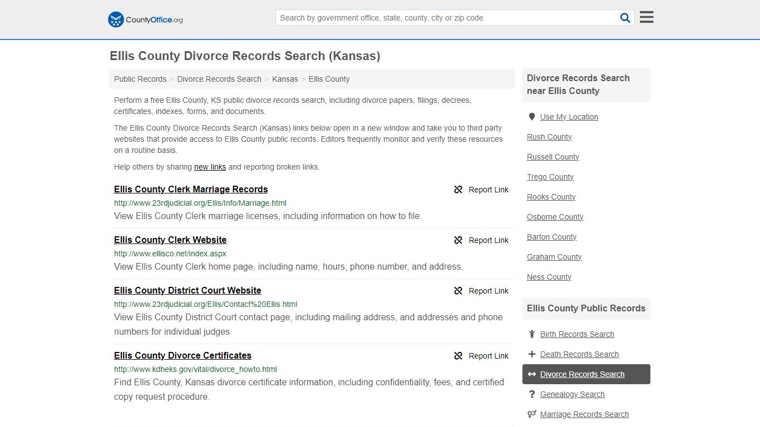Image resolution: width=760 pixels, height=427 pixels.
Task: Click the gender symbols icon beside Marriage Records Search
Action: coord(532,414)
